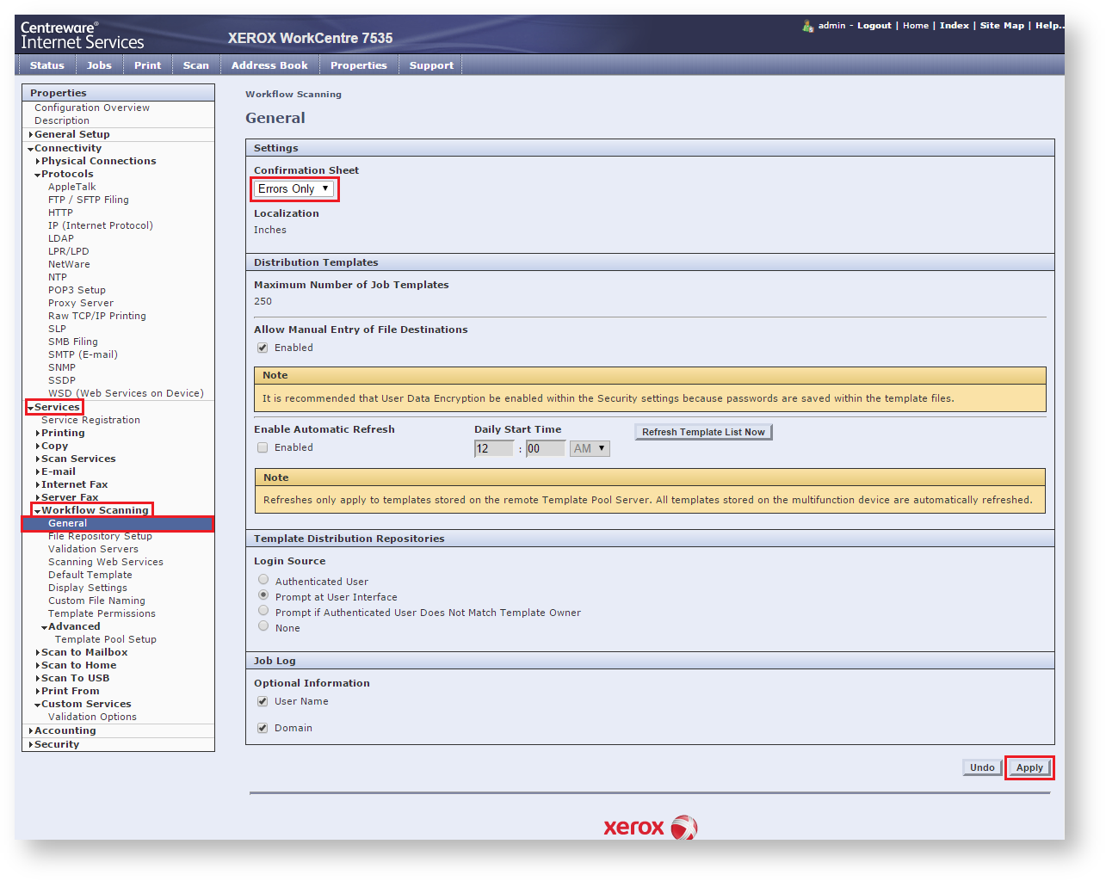Open Default Template page
This screenshot has height=881, width=1106.
[90, 575]
